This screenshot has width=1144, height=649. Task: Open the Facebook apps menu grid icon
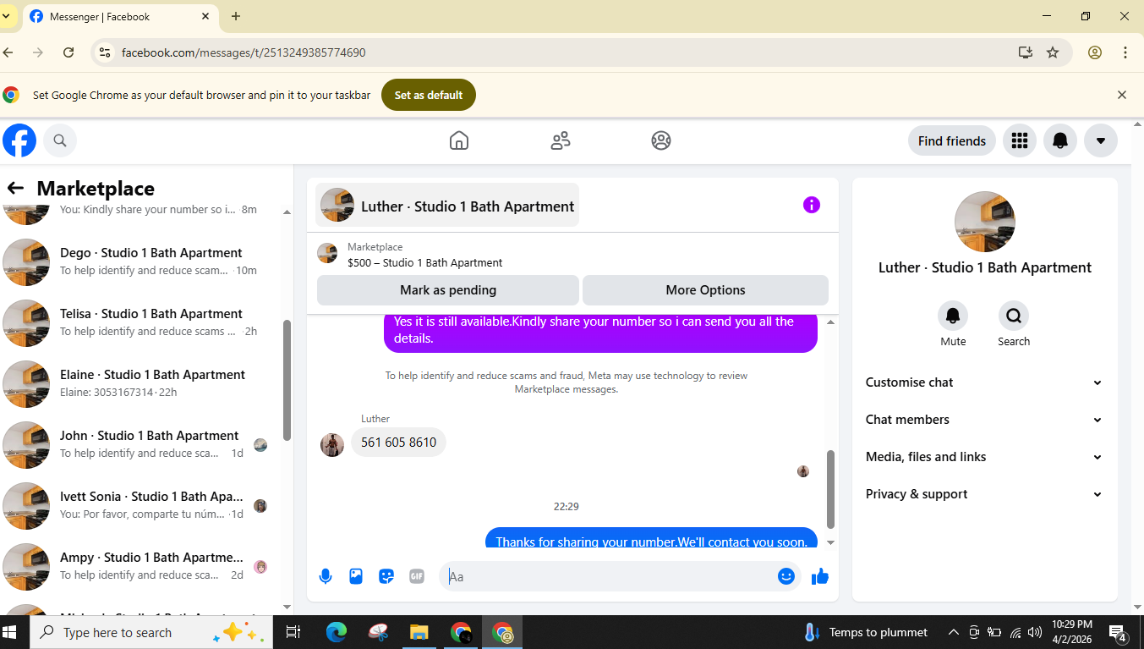[x=1020, y=140]
